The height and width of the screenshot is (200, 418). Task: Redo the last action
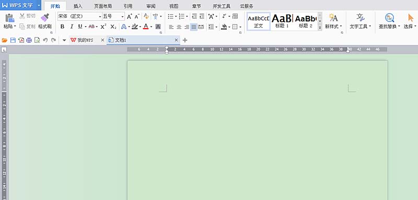pos(54,40)
